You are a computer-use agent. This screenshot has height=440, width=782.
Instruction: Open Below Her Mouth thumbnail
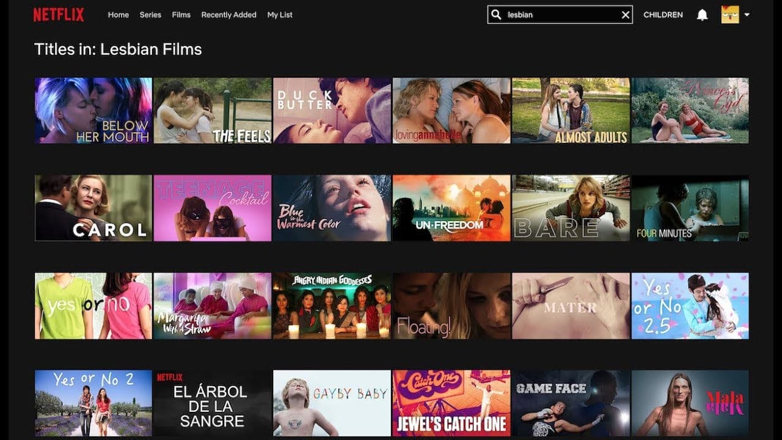pyautogui.click(x=93, y=111)
